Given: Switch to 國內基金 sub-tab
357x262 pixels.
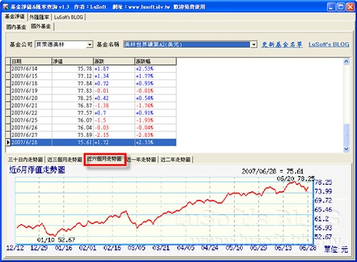Looking at the screenshot, I should (16, 27).
